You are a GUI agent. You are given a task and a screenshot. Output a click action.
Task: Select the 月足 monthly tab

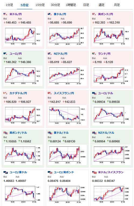point(117,5)
